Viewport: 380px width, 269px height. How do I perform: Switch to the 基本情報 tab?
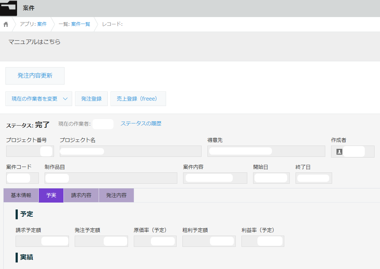[21, 195]
